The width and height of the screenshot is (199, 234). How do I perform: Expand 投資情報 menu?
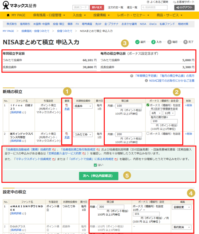[x=101, y=15]
